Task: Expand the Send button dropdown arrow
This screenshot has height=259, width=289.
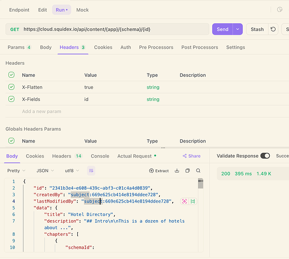Action: pyautogui.click(x=238, y=29)
